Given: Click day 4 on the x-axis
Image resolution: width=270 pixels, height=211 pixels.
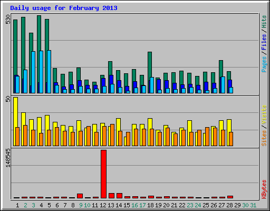Looking at the screenshot, I should coord(41,205).
